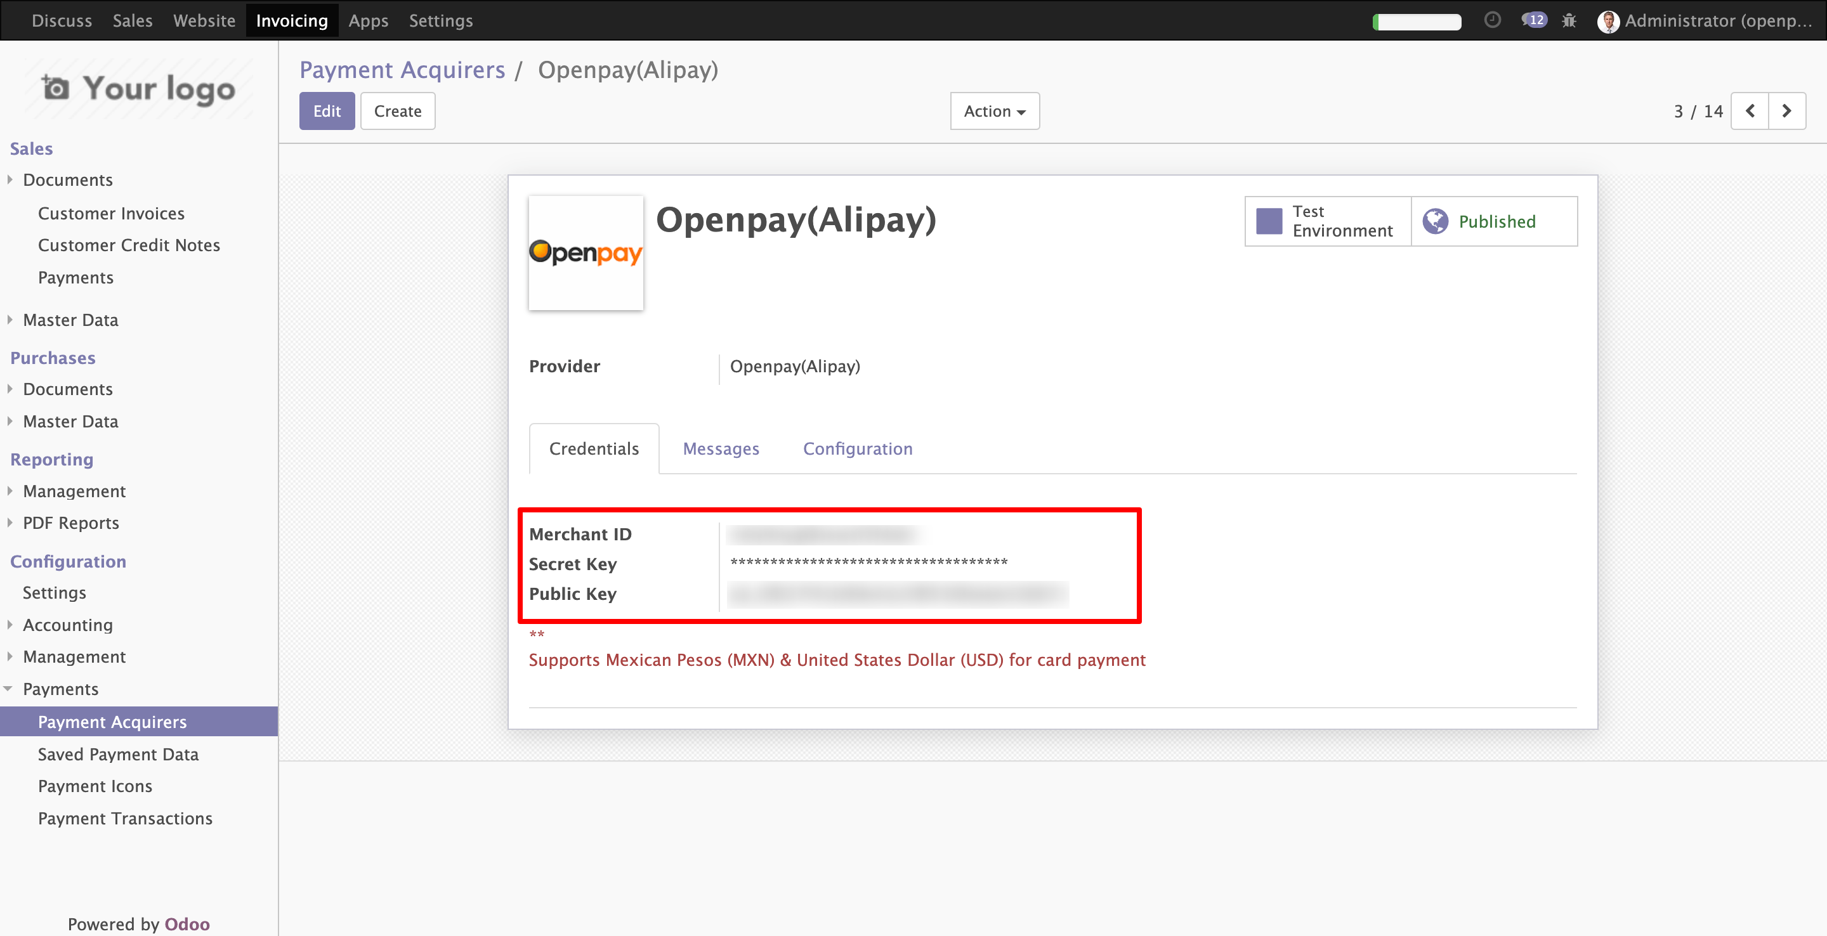Open Customer Invoices in sidebar
Viewport: 1827px width, 936px height.
pos(112,214)
